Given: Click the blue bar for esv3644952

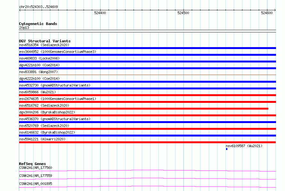Looking at the screenshot, I should pos(147,55).
